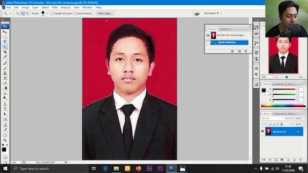The height and width of the screenshot is (173, 308).
Task: Select the Zoom tool
Action: [5, 140]
